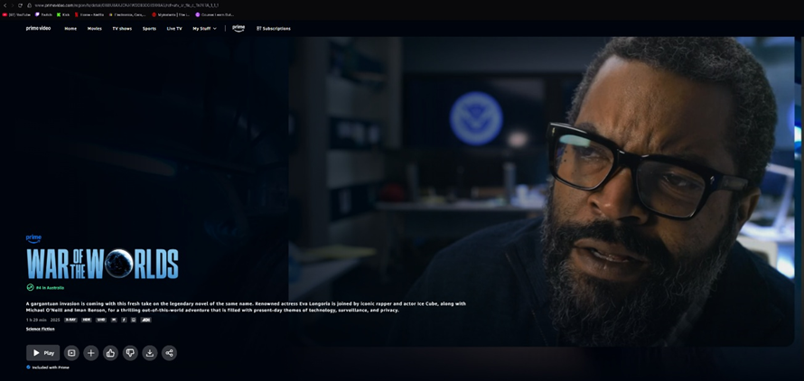Open the Kick bookmark
Viewport: 804px width, 381px height.
(63, 14)
